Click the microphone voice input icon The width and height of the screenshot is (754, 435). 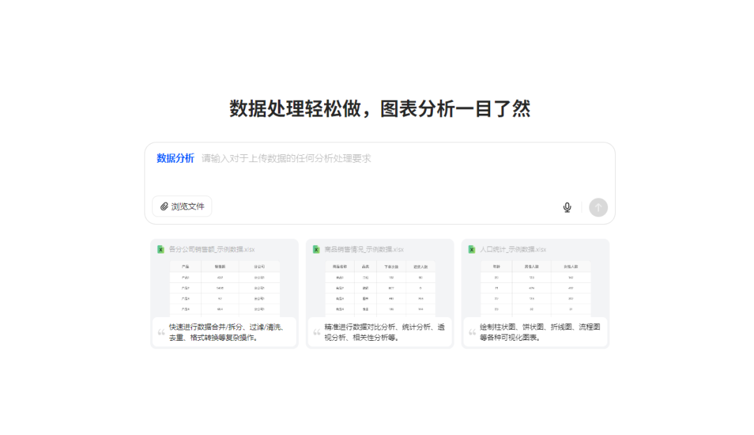pyautogui.click(x=567, y=207)
